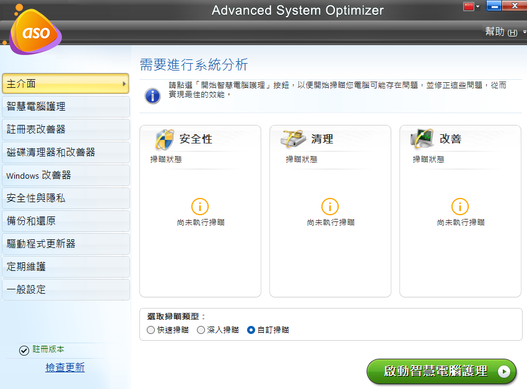The image size is (527, 389).
Task: Go to 主介面 sidebar tab
Action: [x=66, y=83]
